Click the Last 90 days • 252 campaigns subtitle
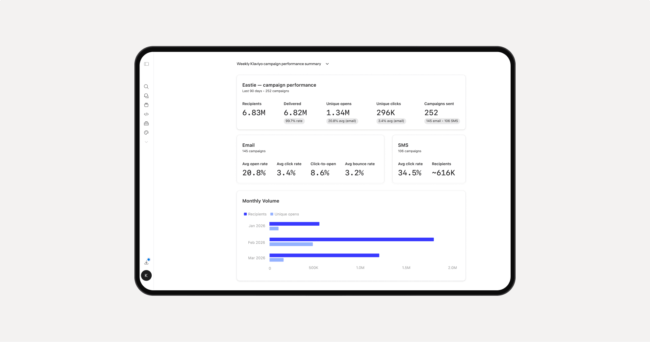Screen dimensions: 650x342 (x=266, y=91)
